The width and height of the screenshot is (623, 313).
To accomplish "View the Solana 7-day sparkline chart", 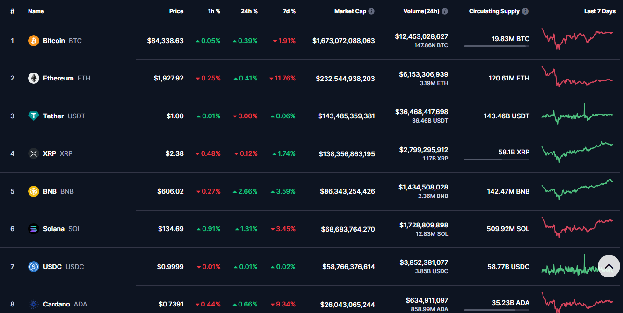I will pyautogui.click(x=577, y=227).
